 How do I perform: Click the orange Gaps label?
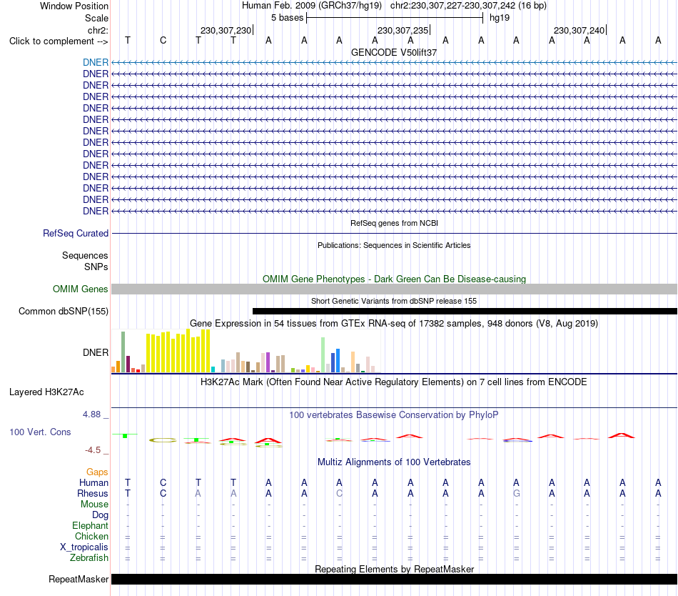[97, 472]
